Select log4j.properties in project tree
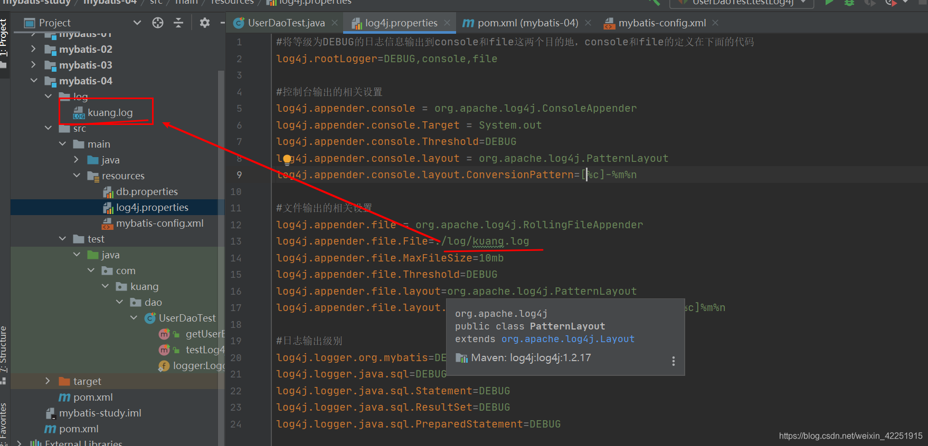Screen dimensions: 928x446 coord(152,208)
